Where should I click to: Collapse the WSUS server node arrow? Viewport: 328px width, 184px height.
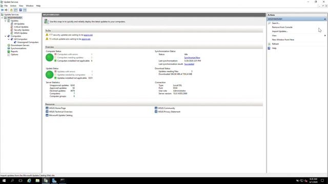(2, 18)
